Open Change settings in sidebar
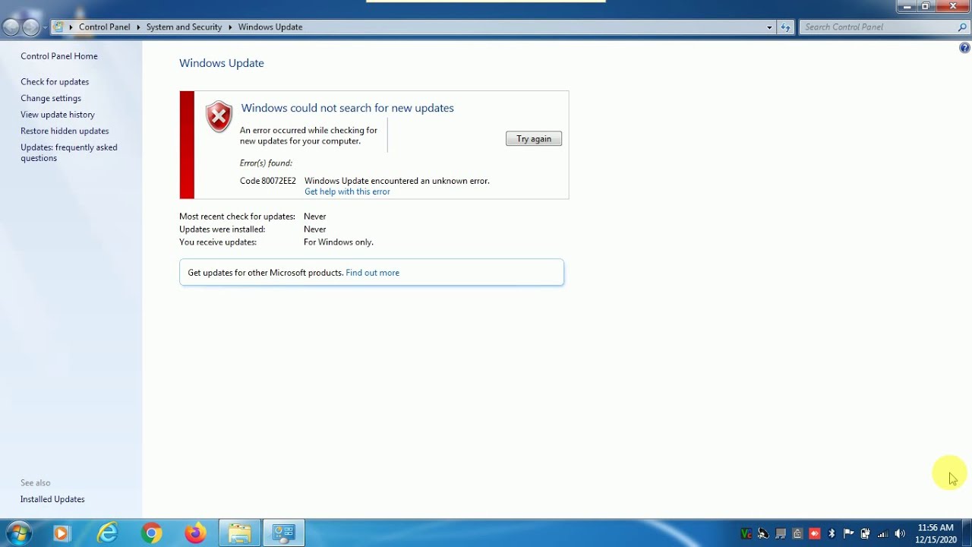Screen dimensions: 972x547 51,98
